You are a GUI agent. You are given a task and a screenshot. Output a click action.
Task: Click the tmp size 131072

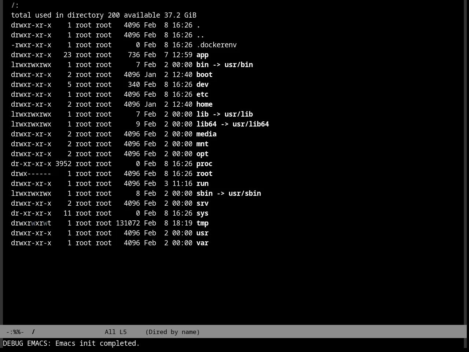click(x=128, y=223)
